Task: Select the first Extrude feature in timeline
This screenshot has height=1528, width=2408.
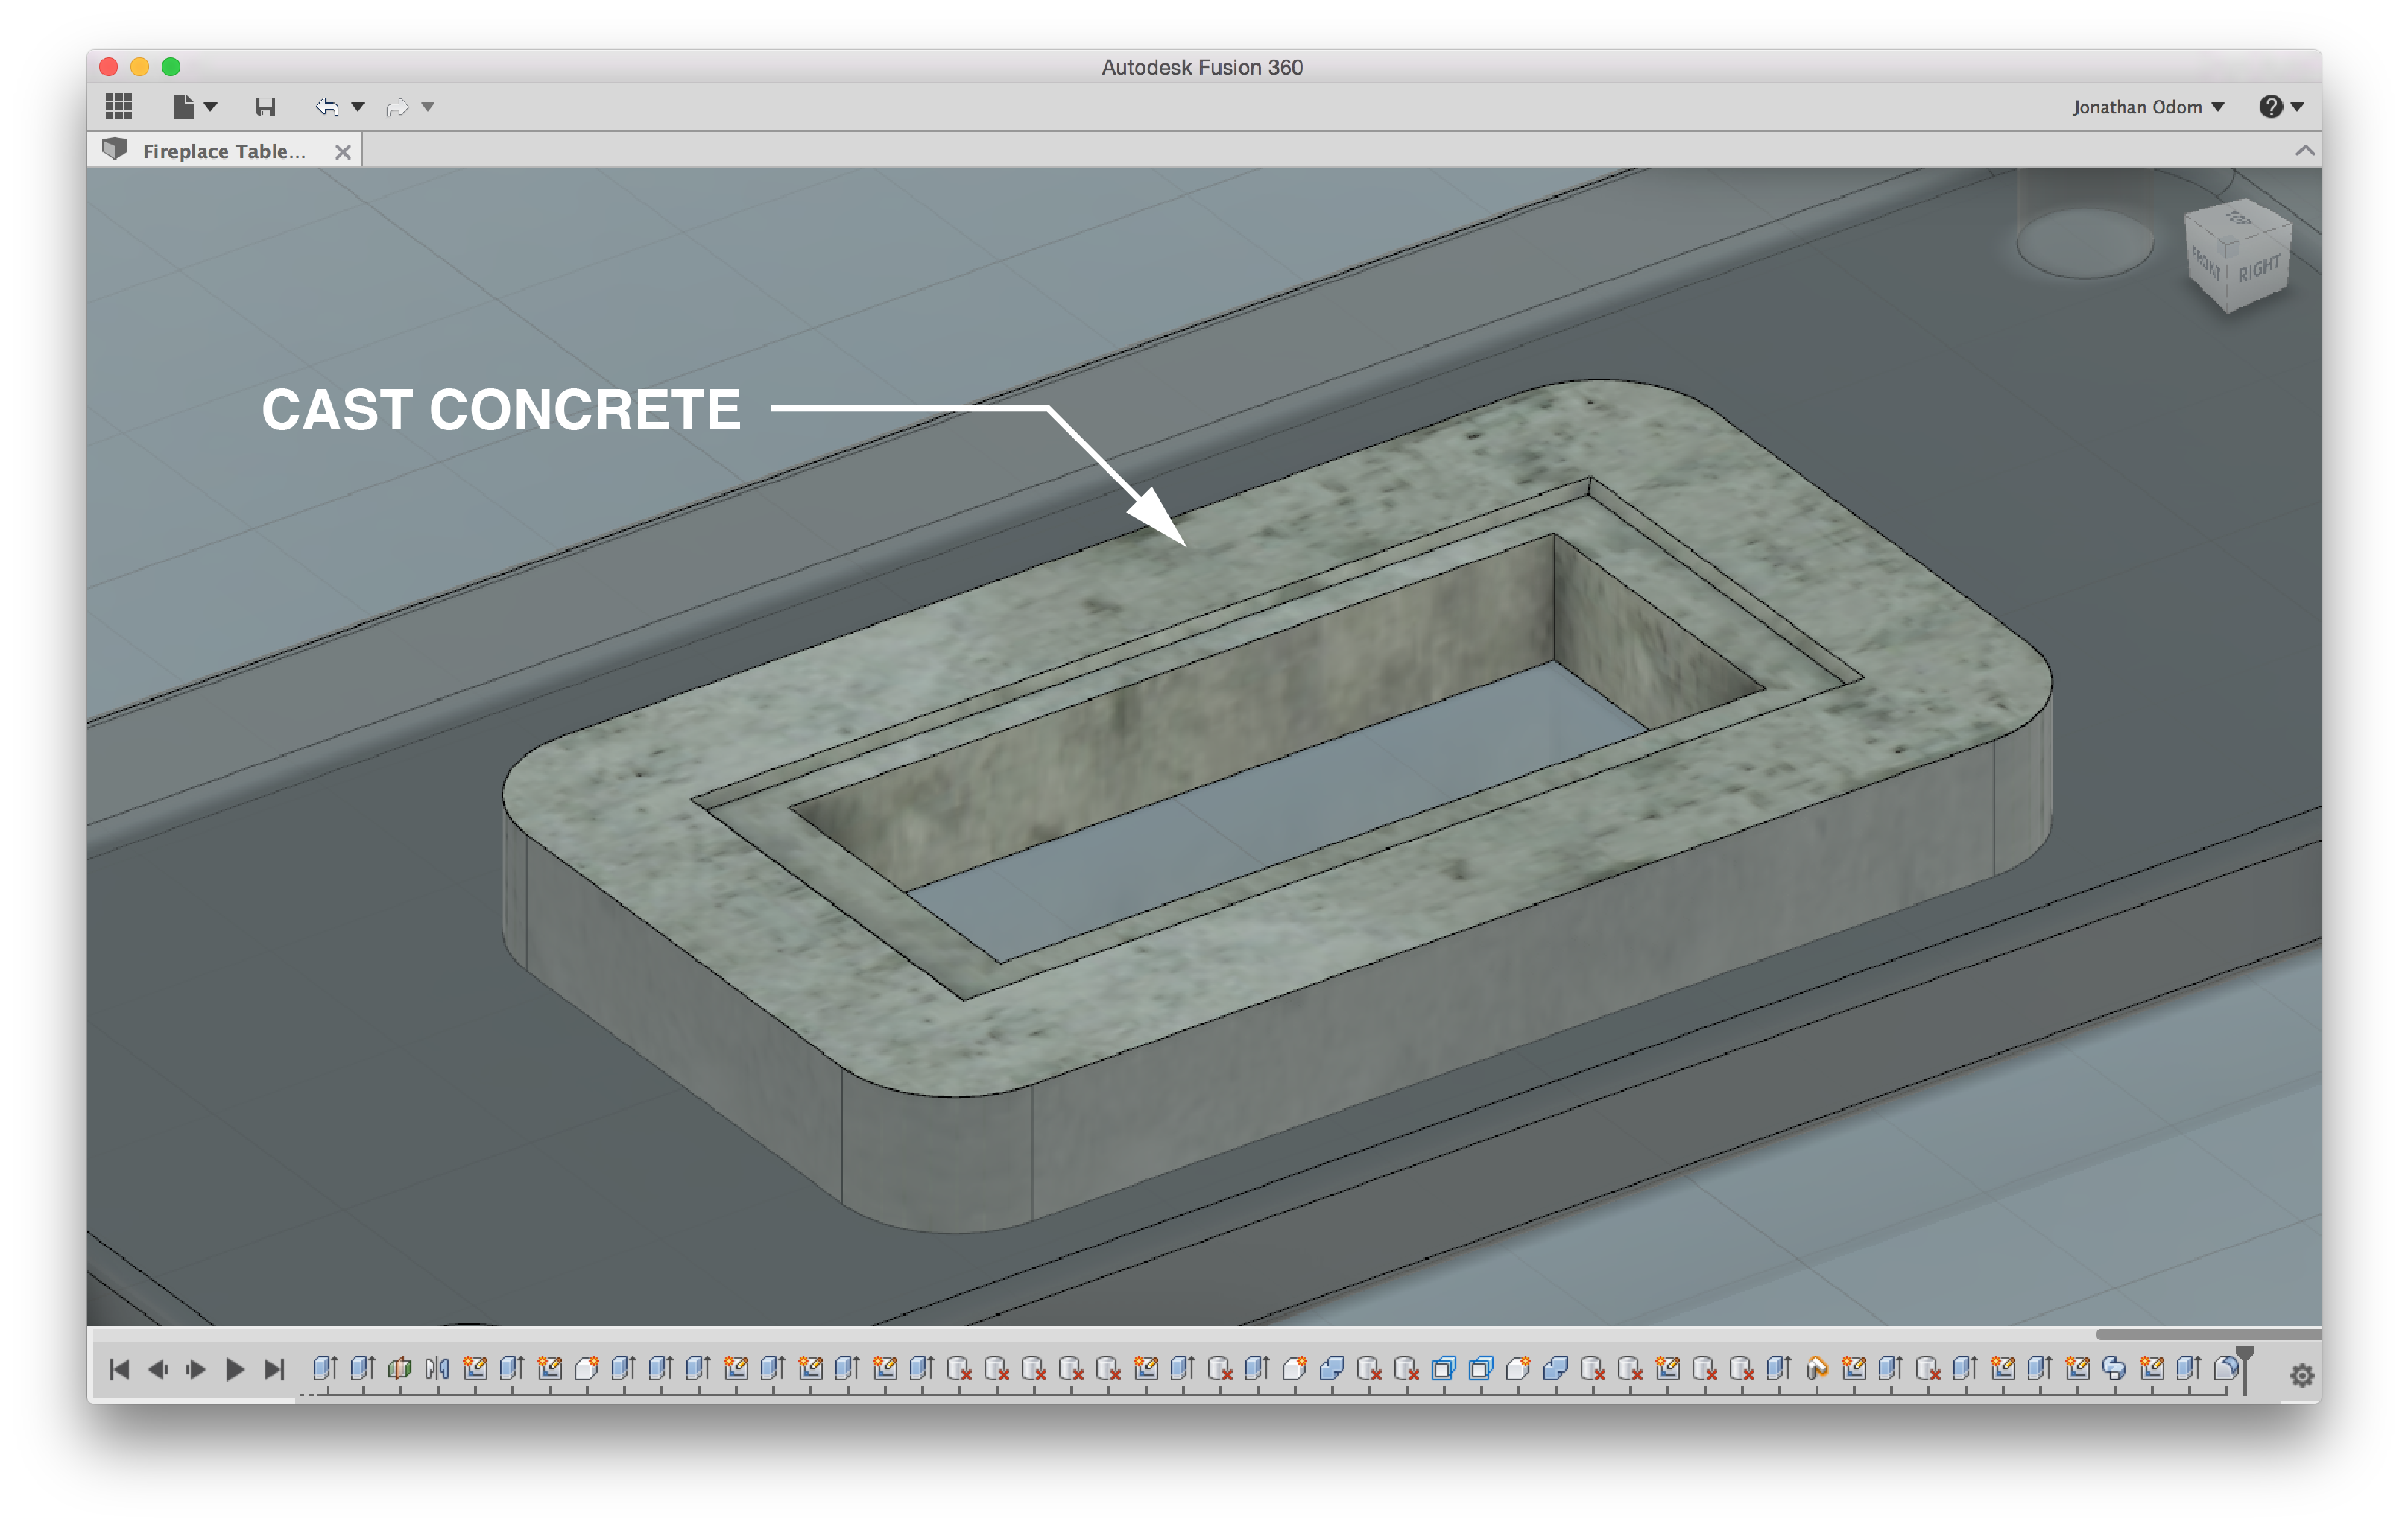Action: point(324,1368)
